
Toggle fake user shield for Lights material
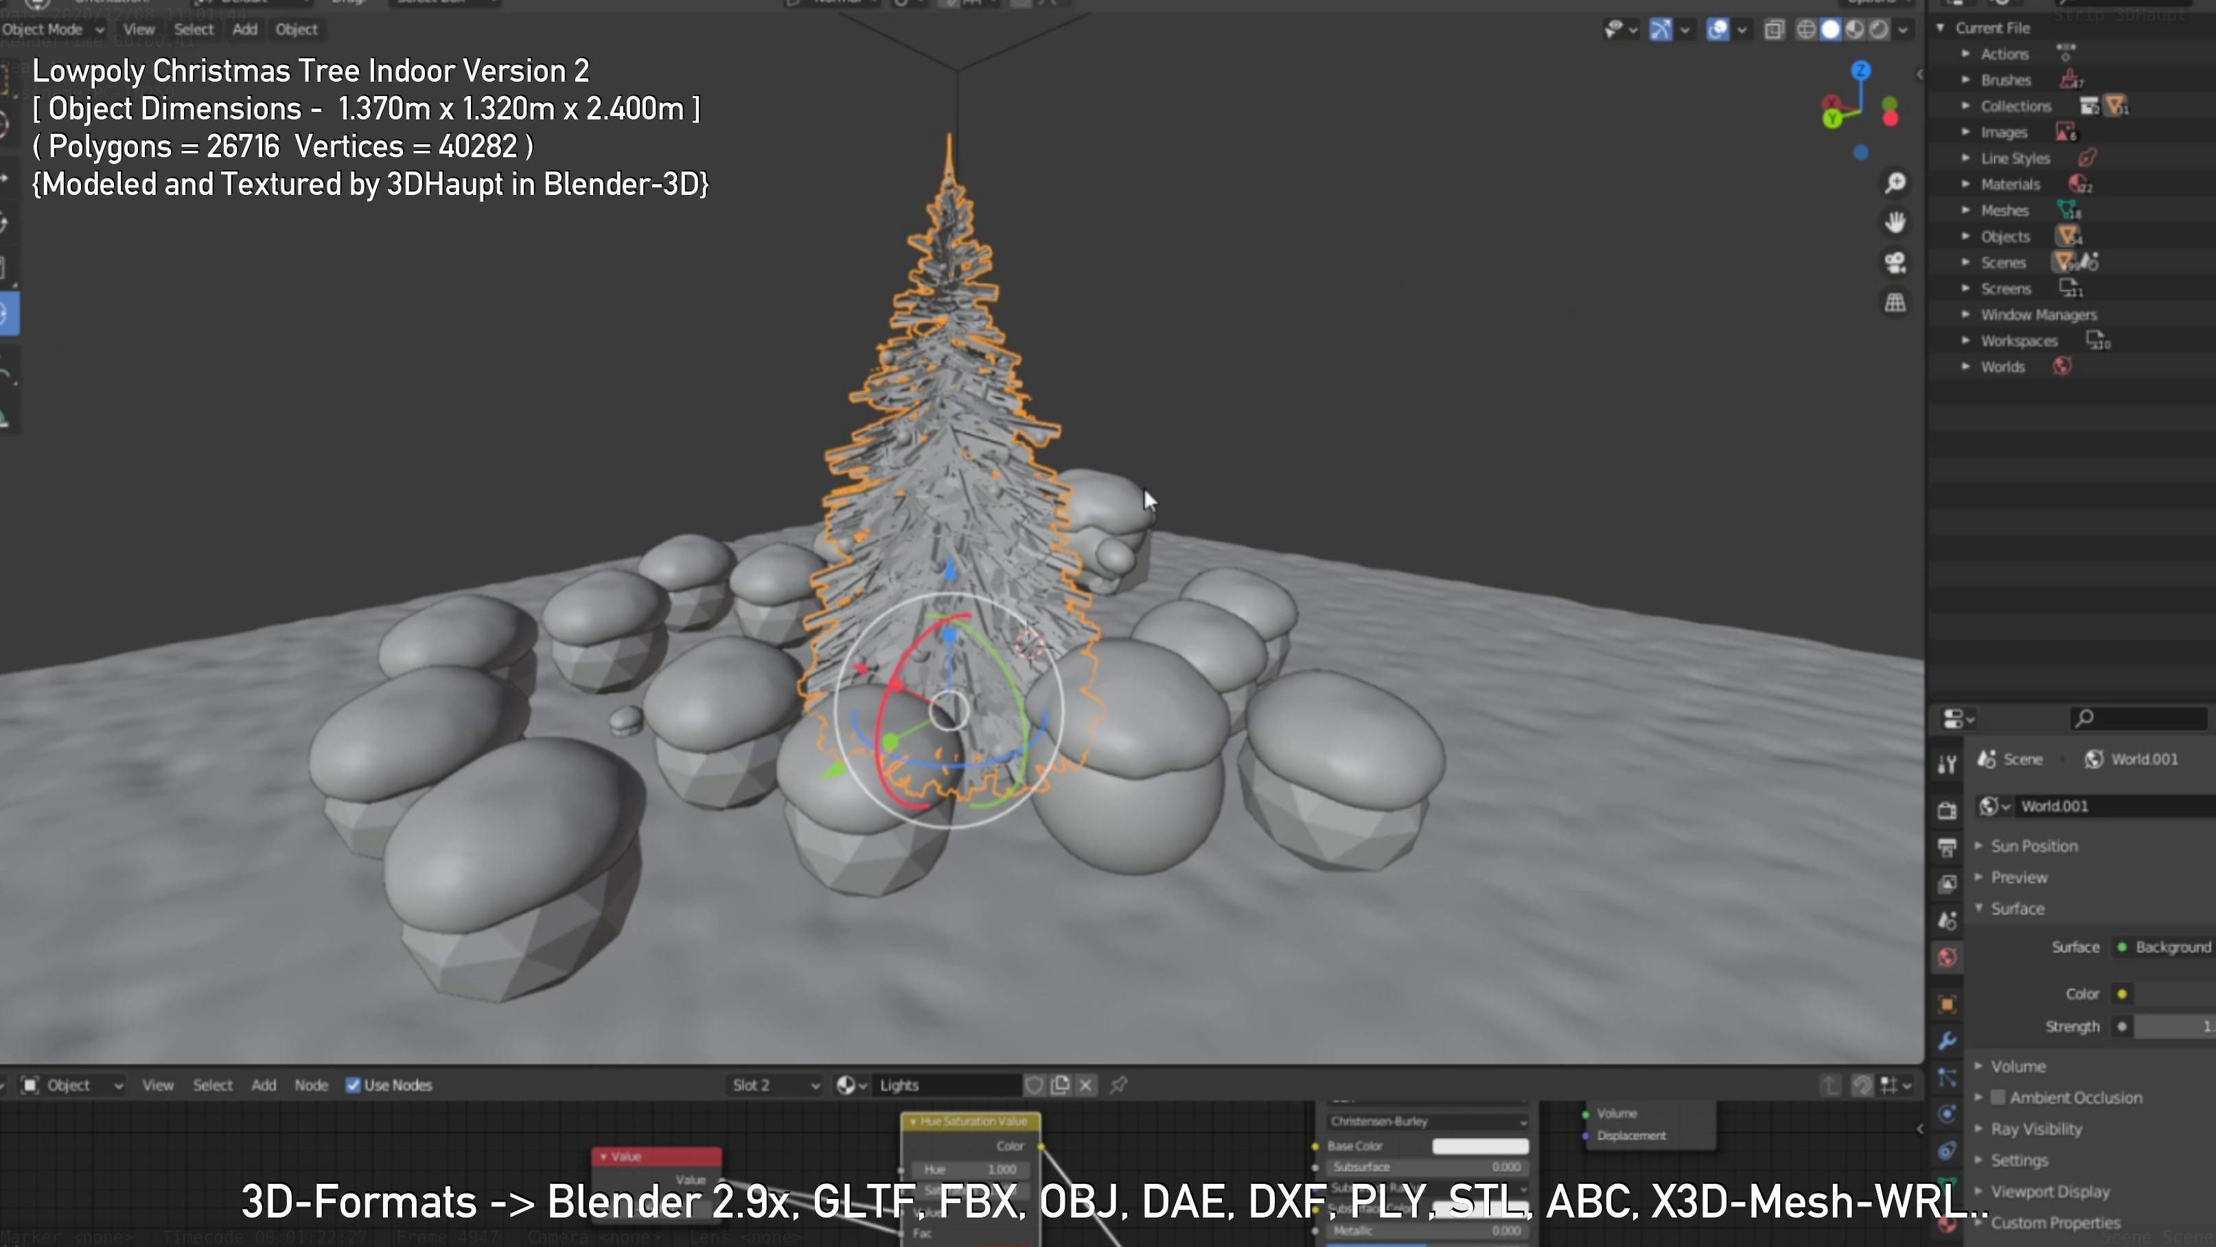tap(1034, 1085)
